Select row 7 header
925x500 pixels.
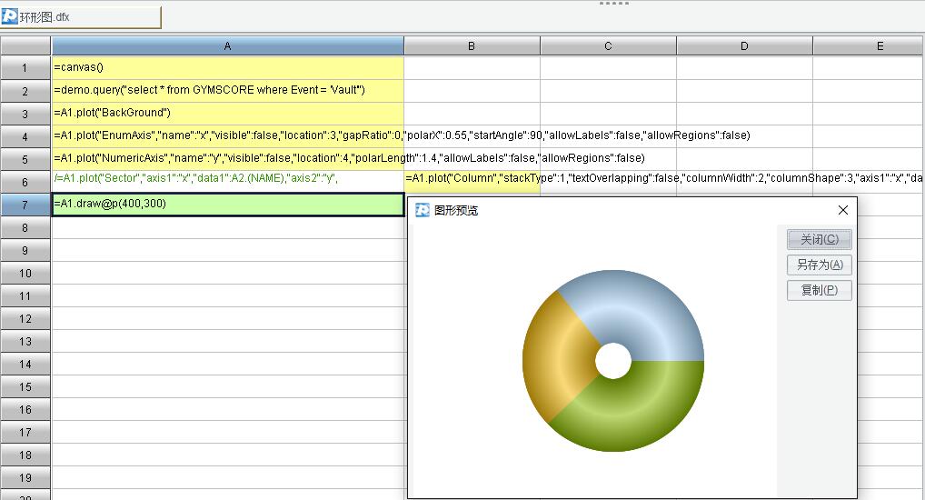click(25, 205)
